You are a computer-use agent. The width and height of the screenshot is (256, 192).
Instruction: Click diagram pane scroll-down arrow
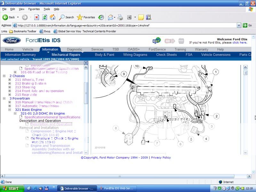(245, 153)
